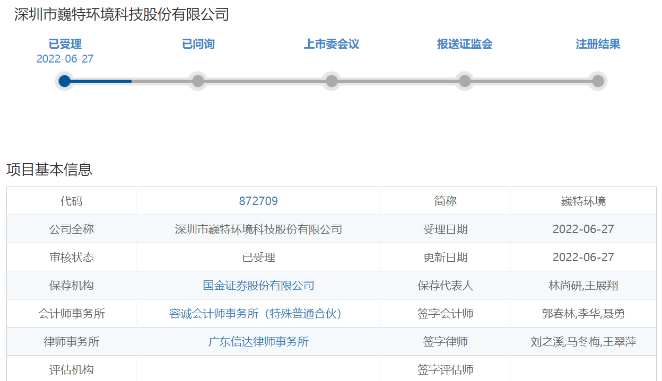Viewport: 662px width, 381px height.
Task: Click the 受理日期 label cell
Action: (x=446, y=229)
